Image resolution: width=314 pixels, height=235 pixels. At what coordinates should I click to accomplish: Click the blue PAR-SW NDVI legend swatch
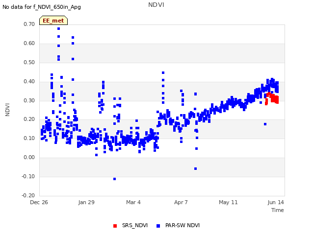tap(158, 226)
